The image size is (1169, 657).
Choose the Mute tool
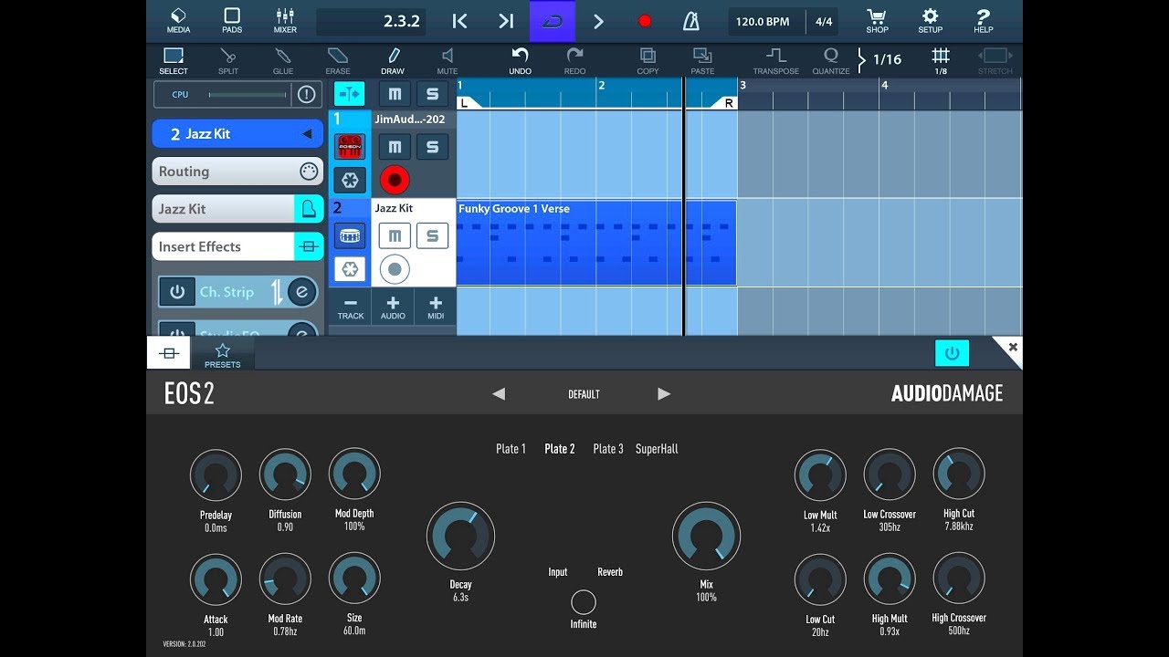[448, 61]
